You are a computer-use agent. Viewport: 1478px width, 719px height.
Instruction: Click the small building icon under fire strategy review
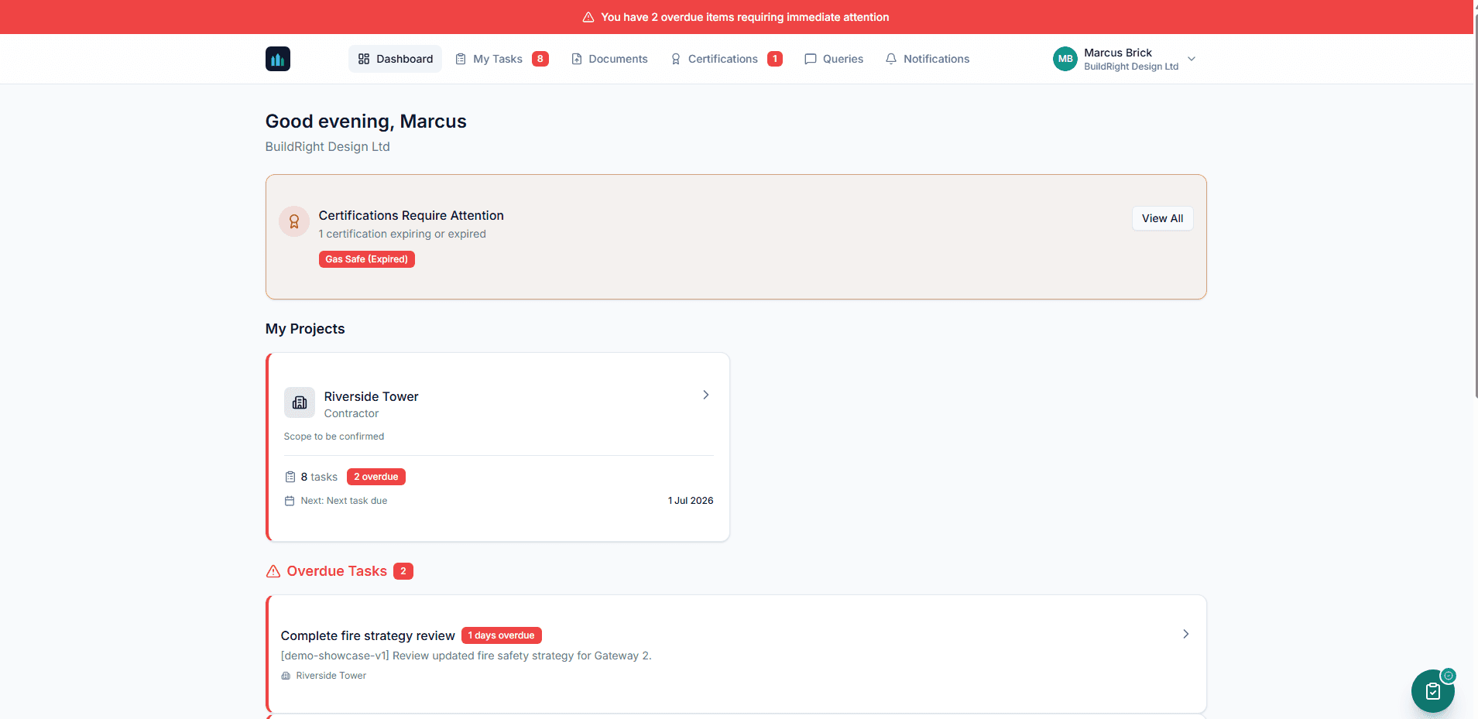(x=286, y=676)
